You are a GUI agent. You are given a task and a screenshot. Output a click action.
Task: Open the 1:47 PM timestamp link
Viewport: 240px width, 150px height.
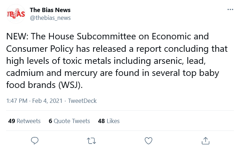click(17, 101)
